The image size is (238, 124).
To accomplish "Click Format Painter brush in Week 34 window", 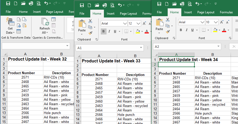I will pyautogui.click(x=168, y=31).
